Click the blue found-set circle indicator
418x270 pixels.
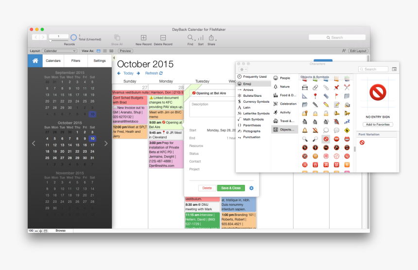[x=73, y=37]
